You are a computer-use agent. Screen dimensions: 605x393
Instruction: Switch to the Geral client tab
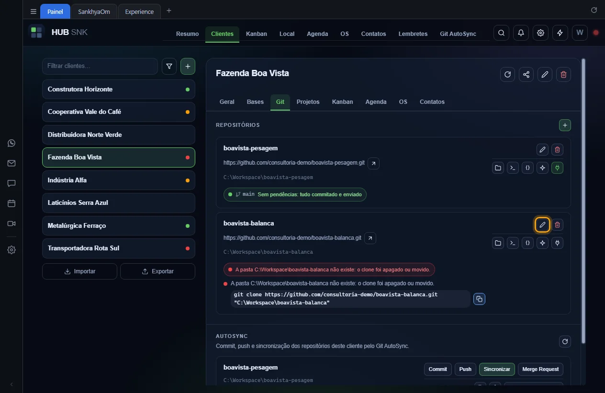click(227, 101)
